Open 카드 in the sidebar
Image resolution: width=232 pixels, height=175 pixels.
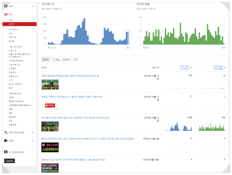click(10, 121)
